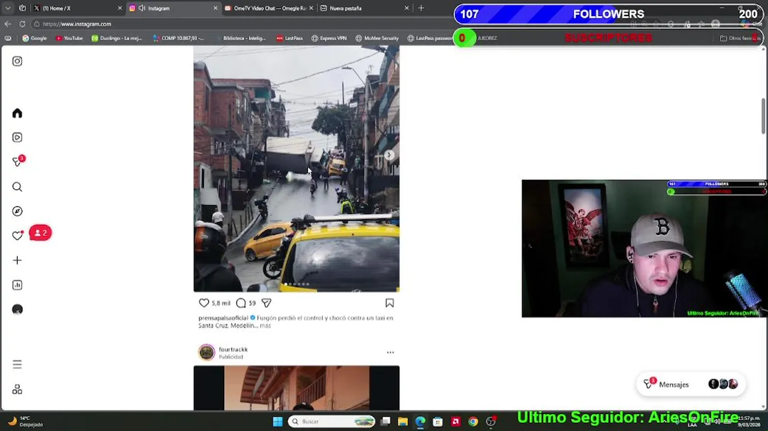Image resolution: width=768 pixels, height=431 pixels.
Task: Expand caption with 'más' link
Action: 265,326
